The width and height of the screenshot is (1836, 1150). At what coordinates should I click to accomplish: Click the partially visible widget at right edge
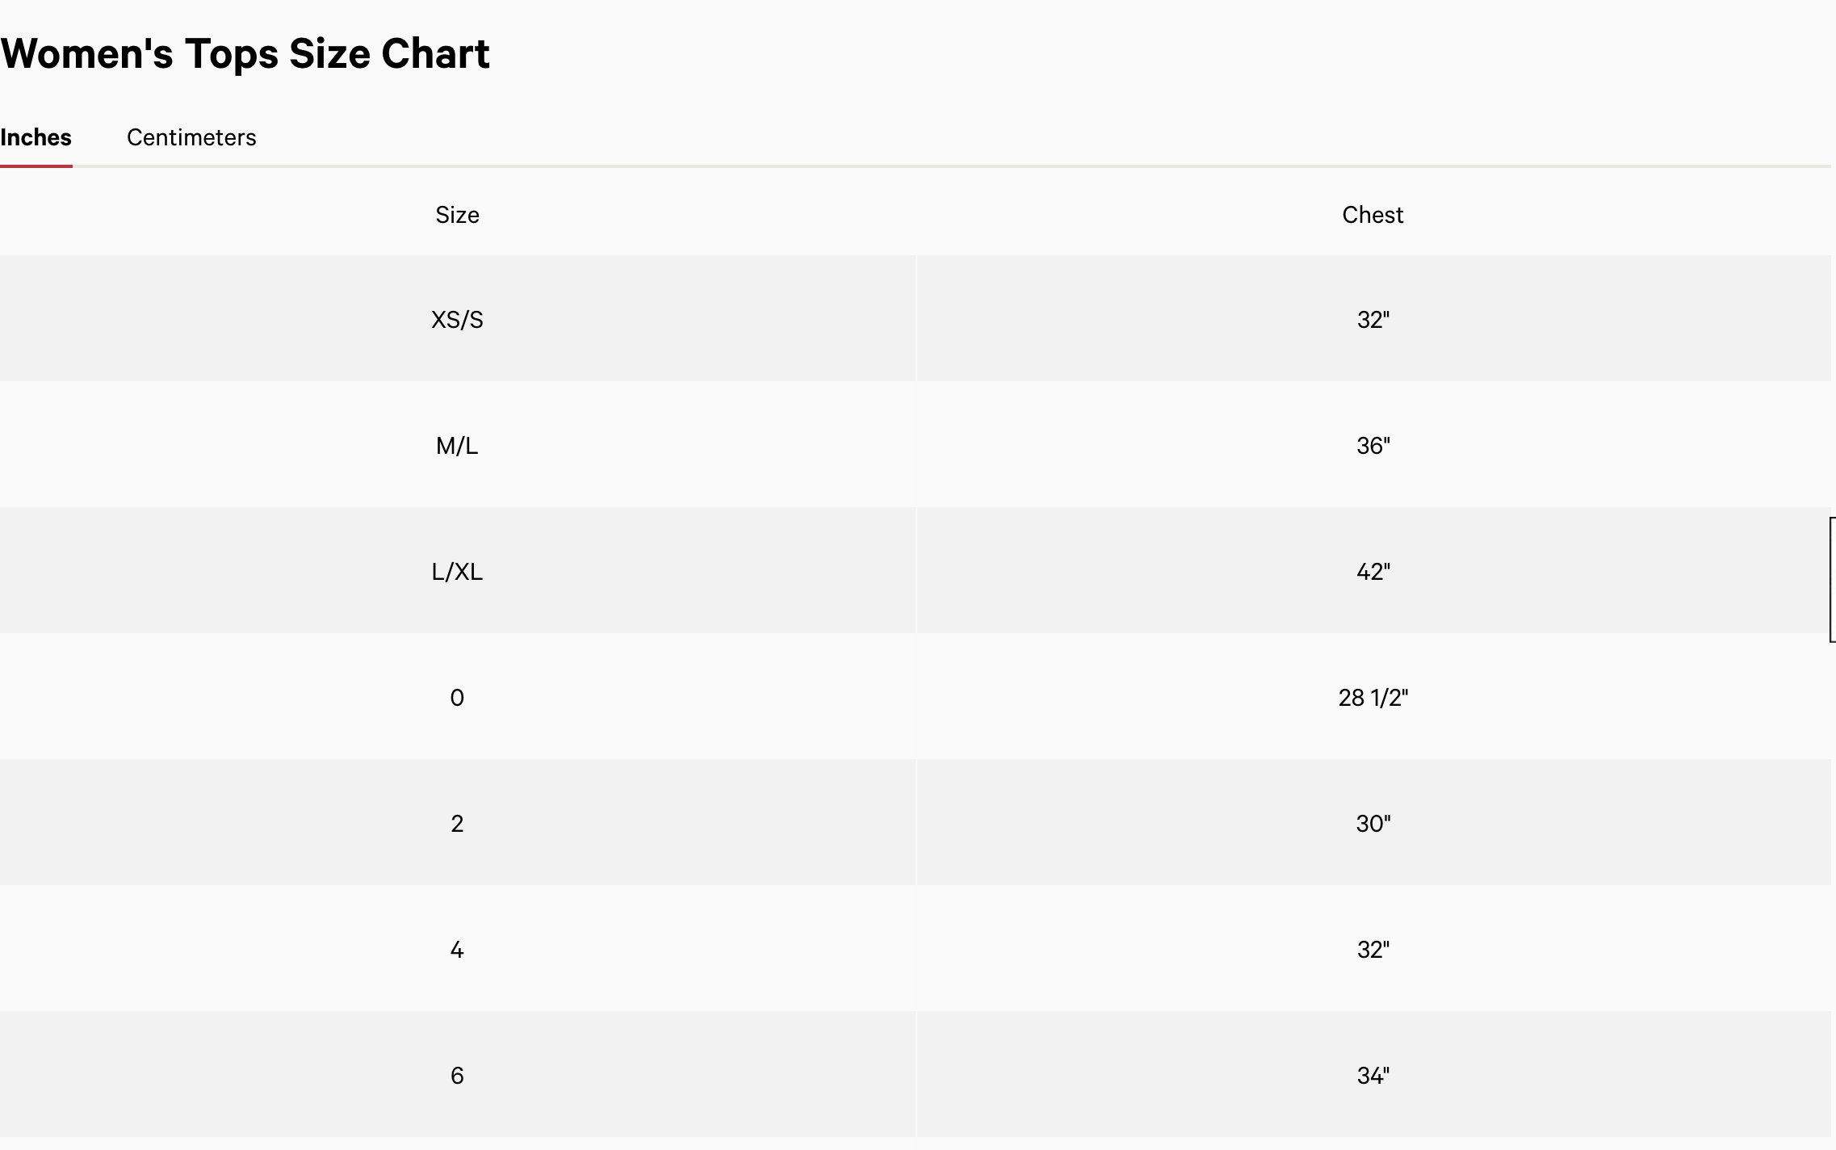(x=1833, y=580)
